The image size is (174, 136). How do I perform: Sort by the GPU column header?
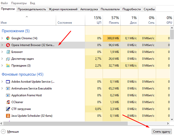pos(165,20)
